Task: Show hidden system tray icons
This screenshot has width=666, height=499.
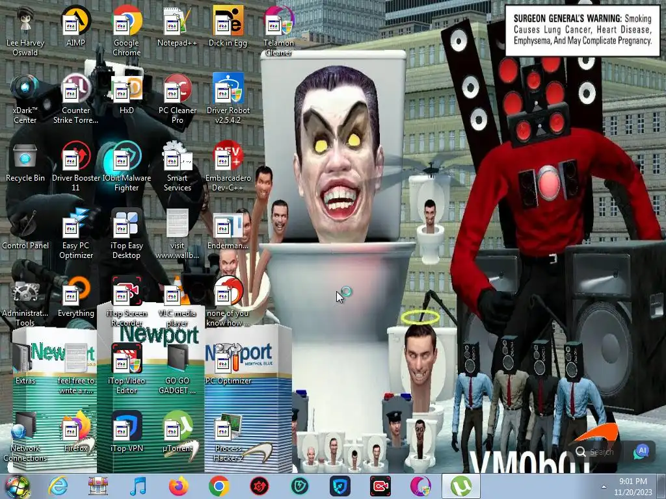Action: [604, 487]
